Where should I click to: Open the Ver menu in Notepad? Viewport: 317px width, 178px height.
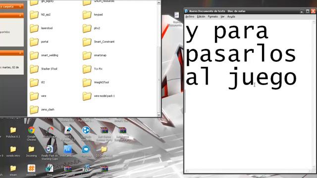pos(222,17)
